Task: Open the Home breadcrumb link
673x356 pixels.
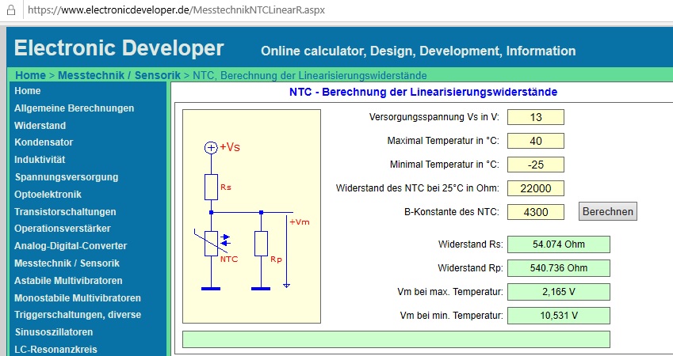Action: [x=30, y=75]
